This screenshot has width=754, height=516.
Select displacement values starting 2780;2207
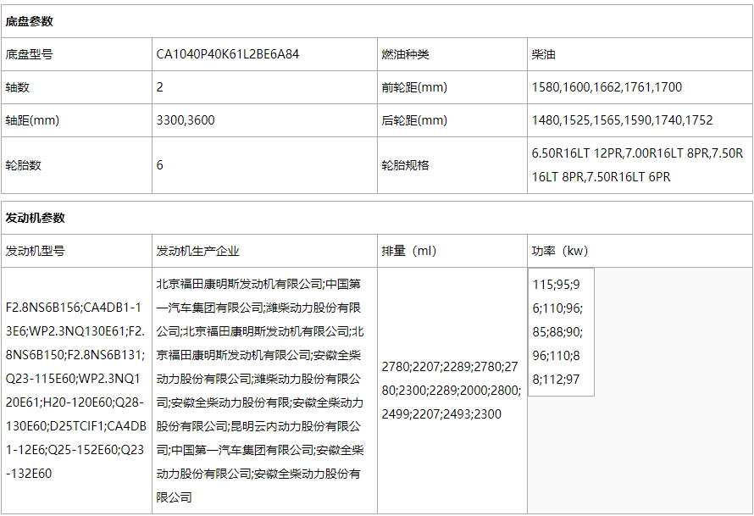[x=451, y=390]
